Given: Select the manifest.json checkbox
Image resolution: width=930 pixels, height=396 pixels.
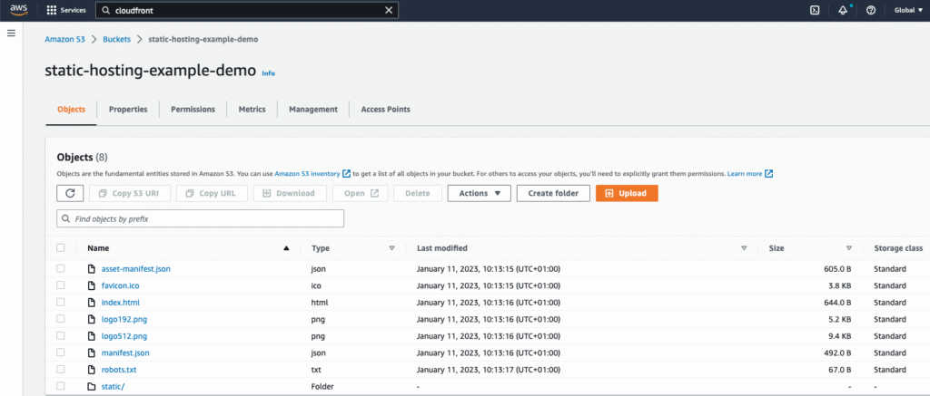Looking at the screenshot, I should 61,353.
